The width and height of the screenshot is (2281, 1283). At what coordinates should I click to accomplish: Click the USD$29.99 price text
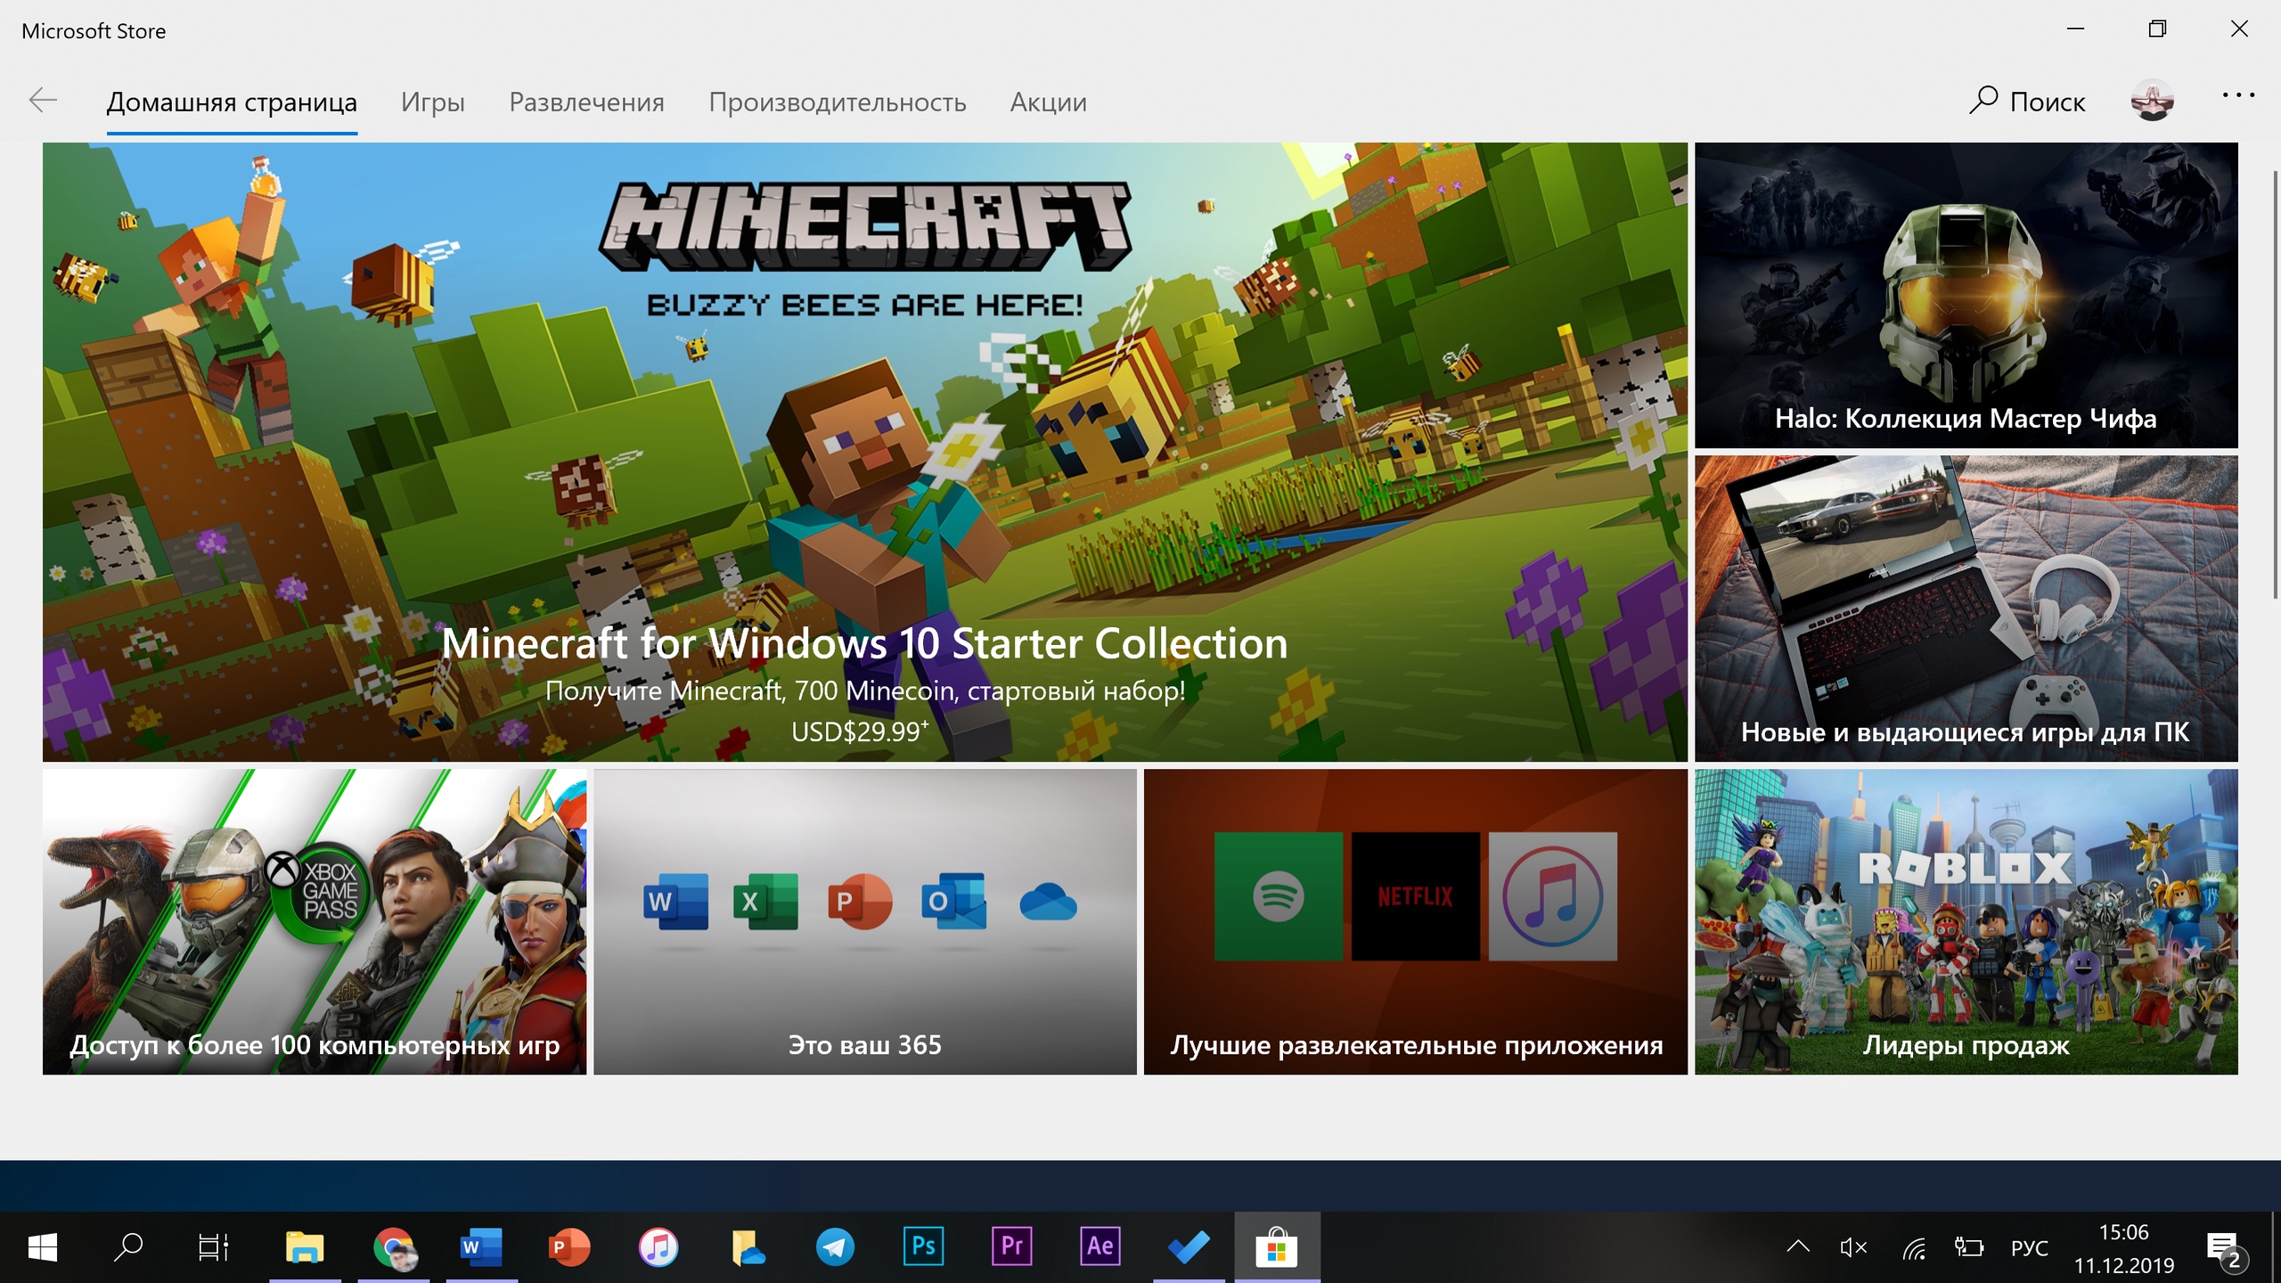tap(860, 731)
